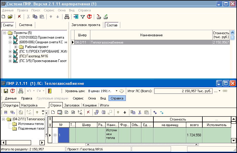Click the export icon with green arrow

[x=106, y=17]
